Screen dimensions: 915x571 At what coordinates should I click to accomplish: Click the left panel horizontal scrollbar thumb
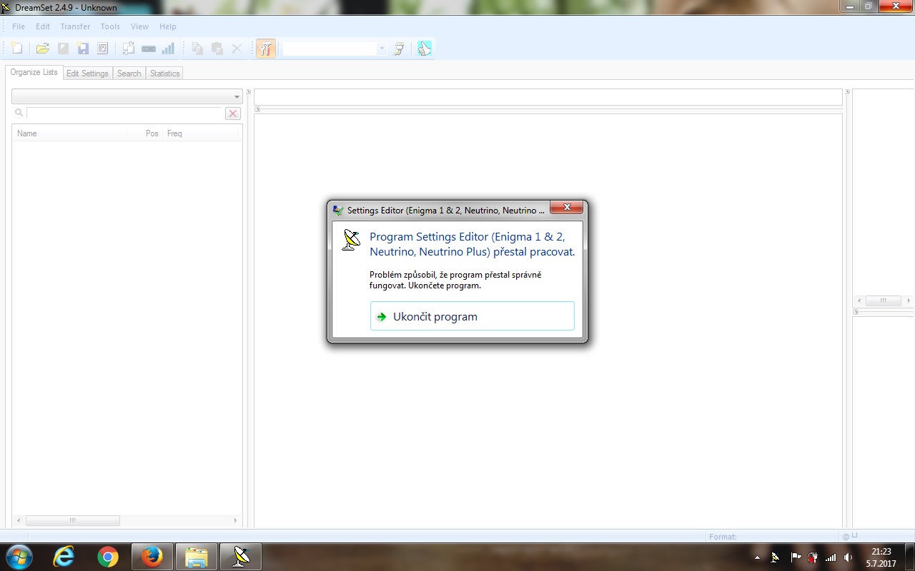73,521
